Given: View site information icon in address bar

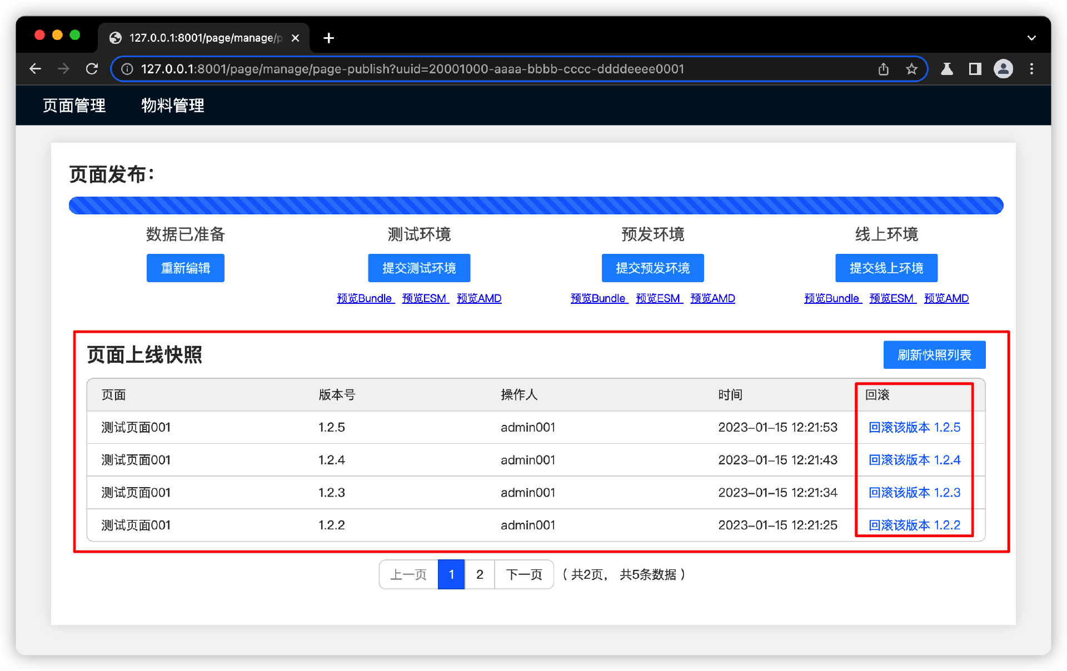Looking at the screenshot, I should (x=127, y=69).
